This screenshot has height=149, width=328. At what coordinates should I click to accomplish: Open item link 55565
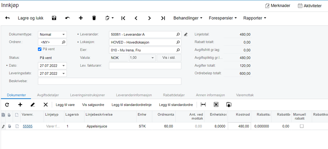[x=28, y=126]
